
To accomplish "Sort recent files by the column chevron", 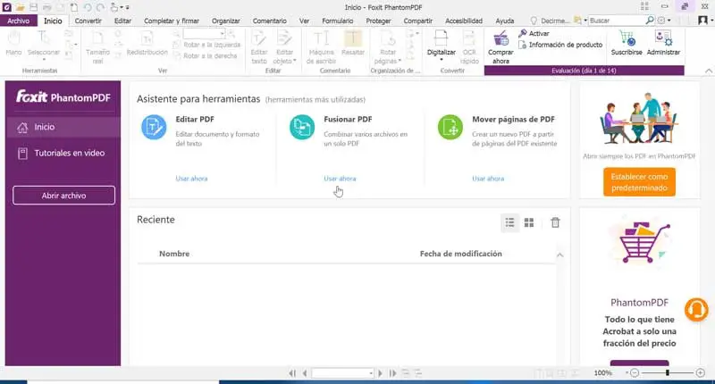I will click(x=560, y=255).
